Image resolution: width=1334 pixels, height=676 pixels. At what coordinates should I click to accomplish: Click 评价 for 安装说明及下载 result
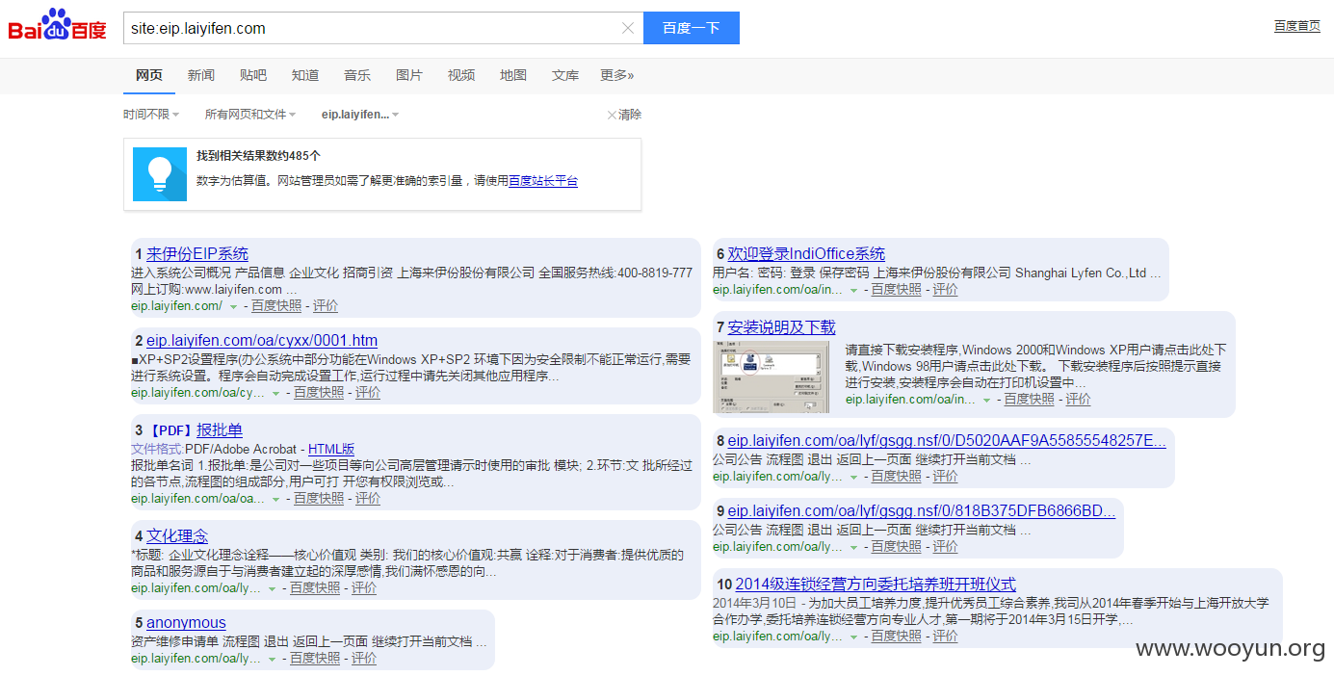[x=1079, y=400]
